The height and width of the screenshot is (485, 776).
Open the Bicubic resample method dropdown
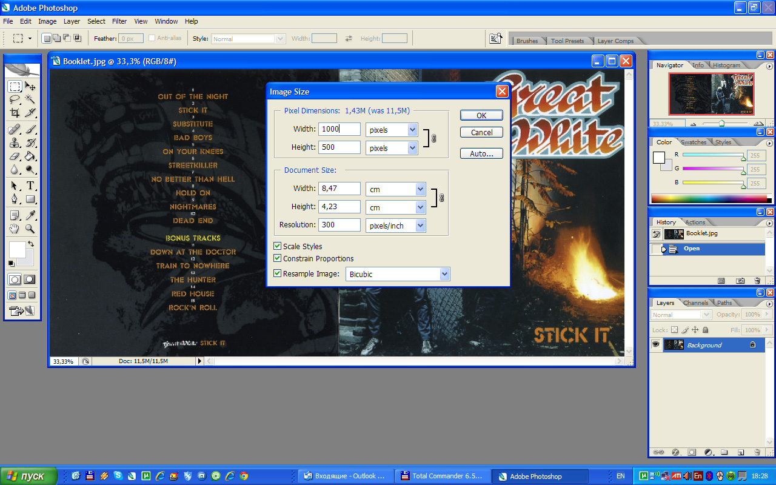[x=398, y=274]
